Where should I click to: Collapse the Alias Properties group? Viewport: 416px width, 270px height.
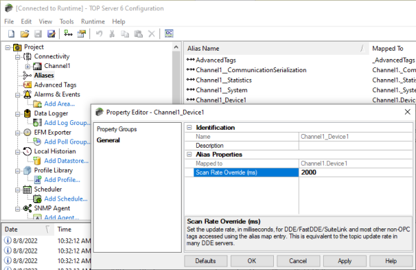click(189, 154)
